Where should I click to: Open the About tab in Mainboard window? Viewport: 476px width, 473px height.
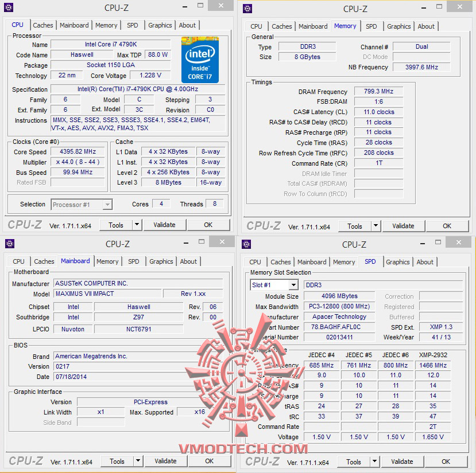click(188, 261)
